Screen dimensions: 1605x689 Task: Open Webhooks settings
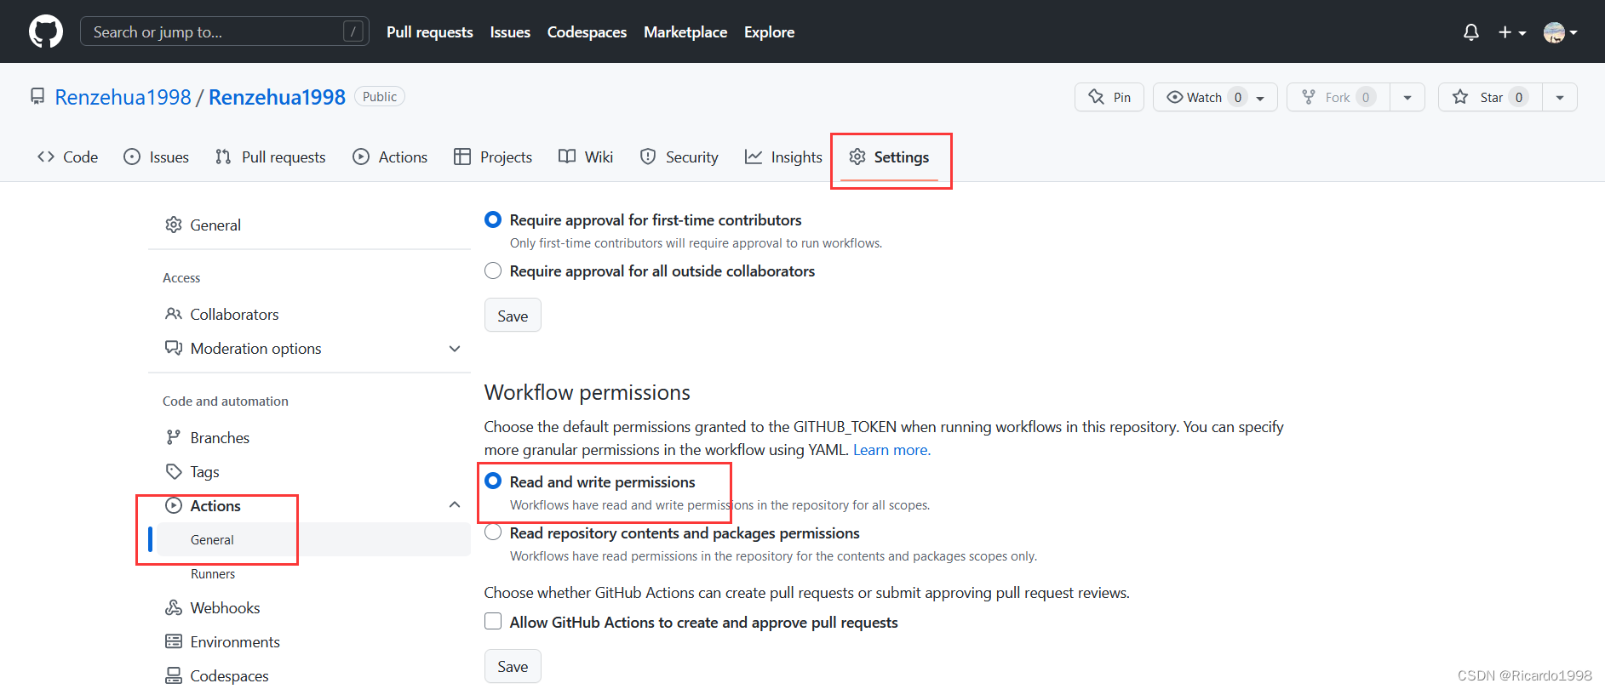coord(310,607)
